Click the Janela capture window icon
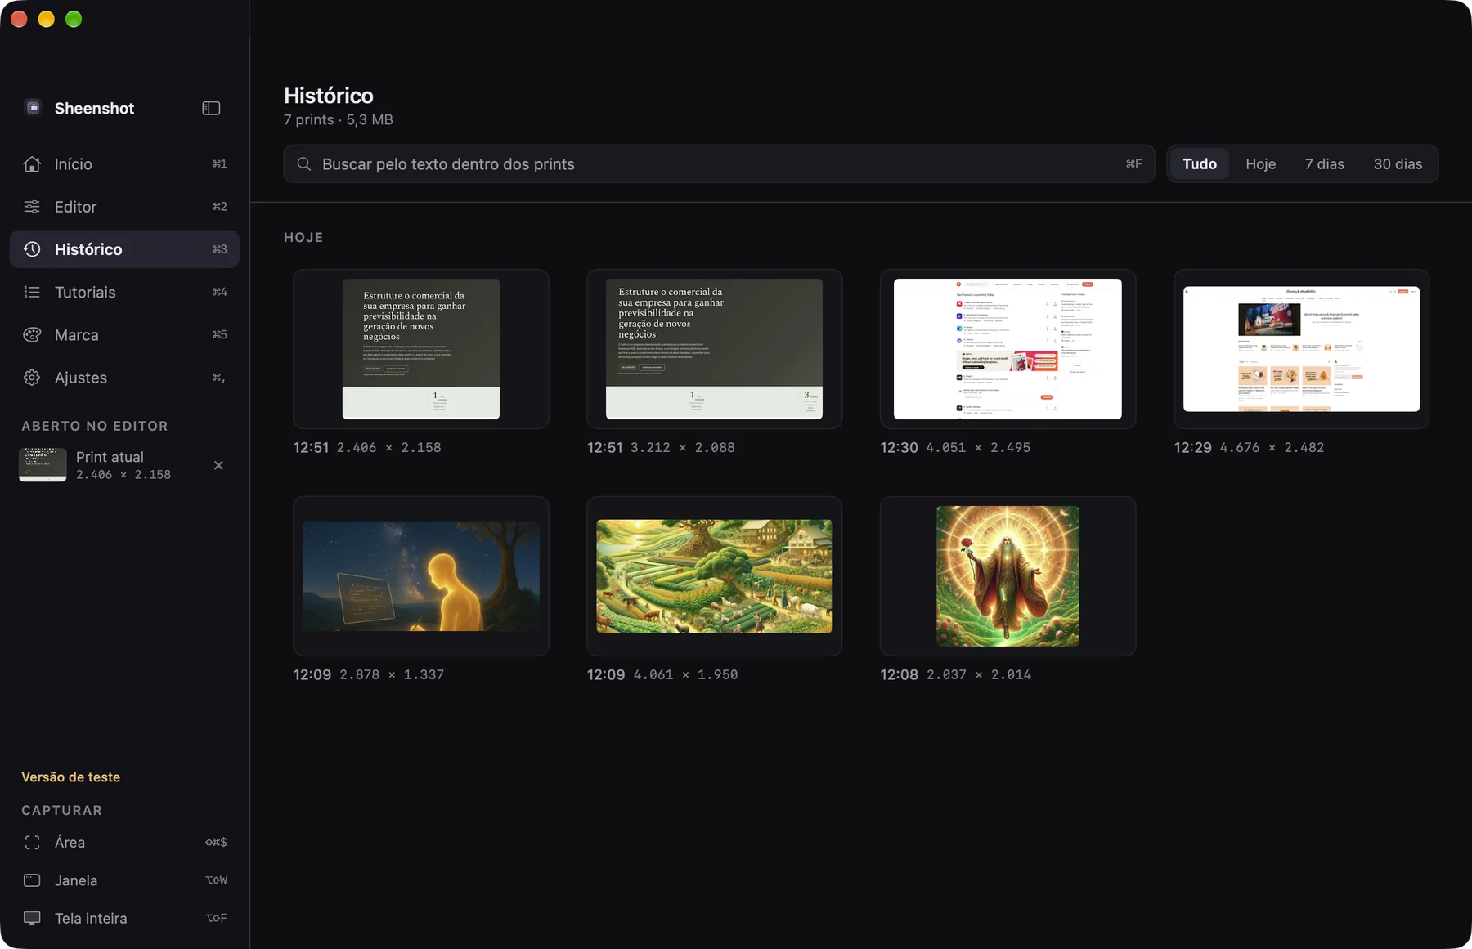The height and width of the screenshot is (949, 1472). point(32,880)
